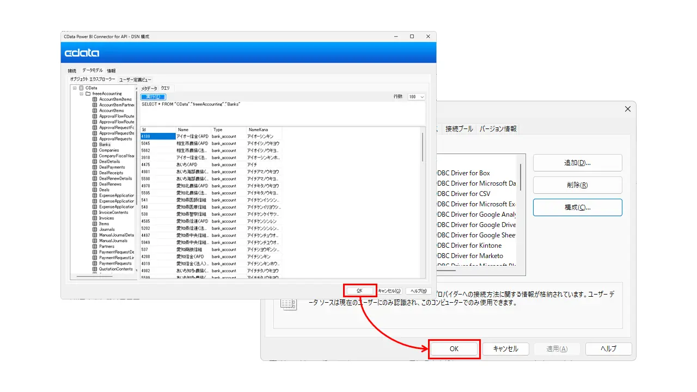
Task: Click the table icon beside ManualJournals
Action: [x=95, y=241]
